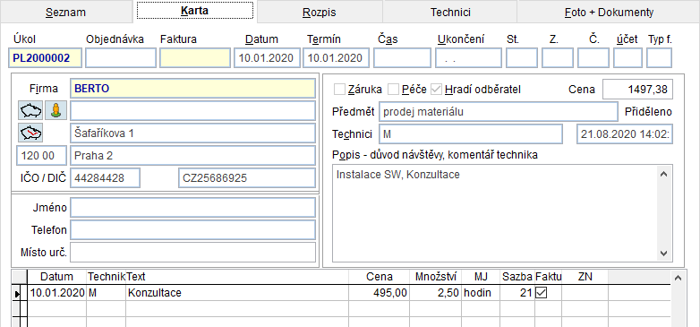Click the map route icon beside Šafaříkova 1
Viewport: 700px width, 327px height.
click(x=30, y=133)
